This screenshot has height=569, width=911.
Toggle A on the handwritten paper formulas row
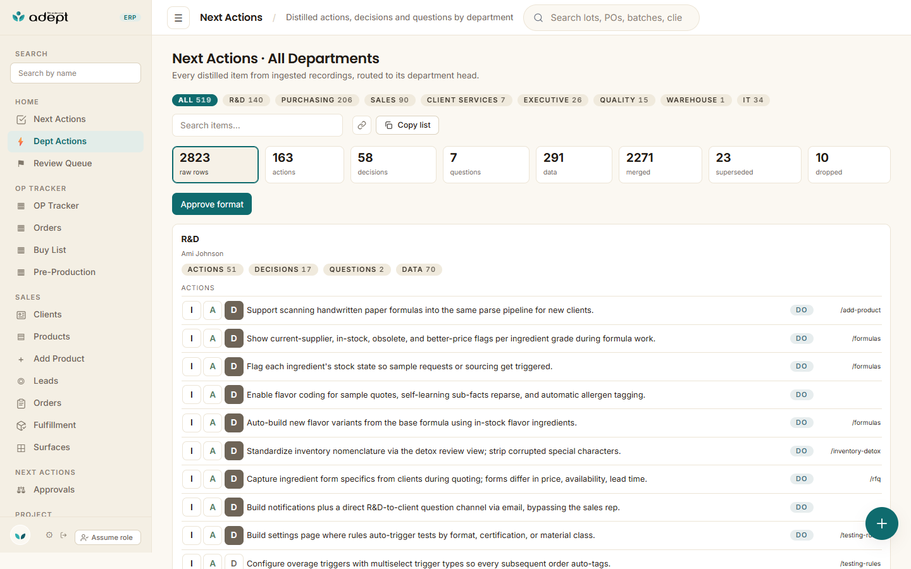(213, 310)
